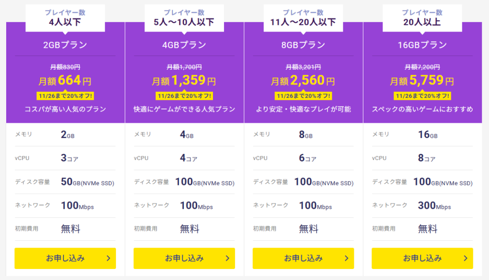Screen dimensions: 489x280
Task: Click the 月額1,359円 discounted price
Action: pyautogui.click(x=184, y=81)
